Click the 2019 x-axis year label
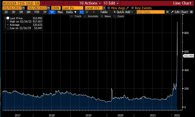The image size is (195, 117). pos(88,115)
